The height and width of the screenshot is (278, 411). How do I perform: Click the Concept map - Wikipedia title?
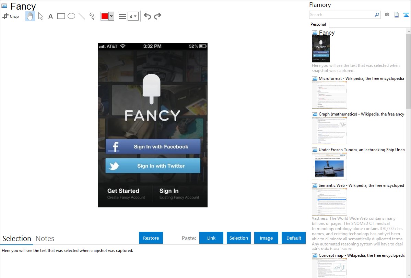coord(362,255)
